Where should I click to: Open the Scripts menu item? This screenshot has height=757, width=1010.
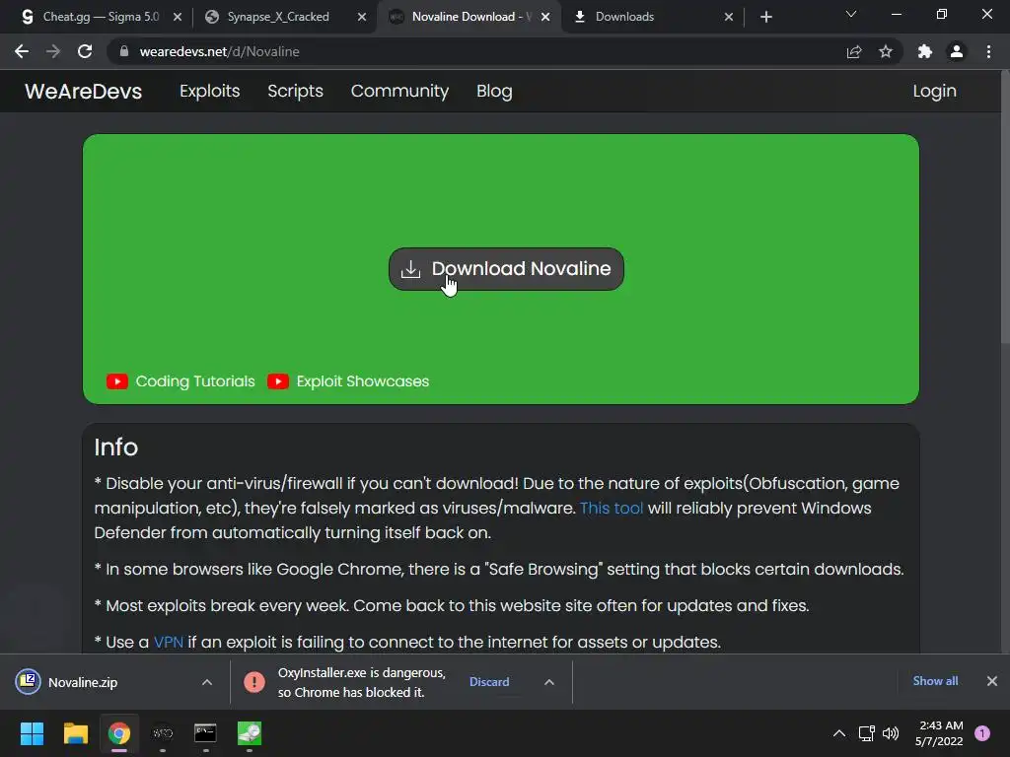click(295, 91)
